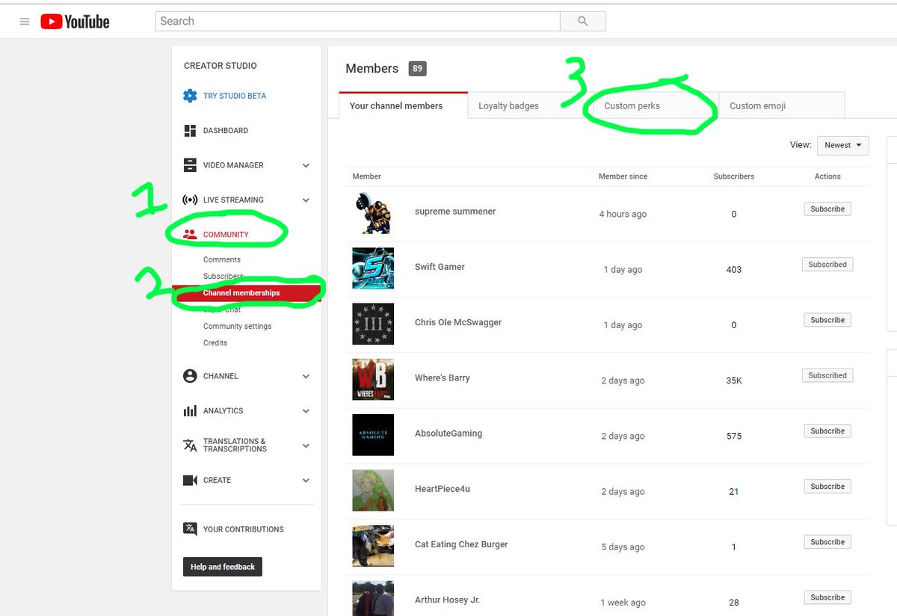Click the Dashboard grid icon
This screenshot has width=897, height=616.
(x=190, y=131)
